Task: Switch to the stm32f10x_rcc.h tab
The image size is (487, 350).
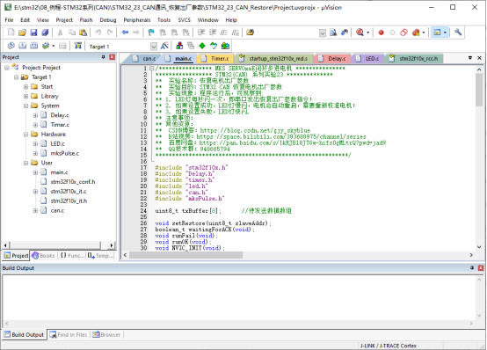Action: 414,58
